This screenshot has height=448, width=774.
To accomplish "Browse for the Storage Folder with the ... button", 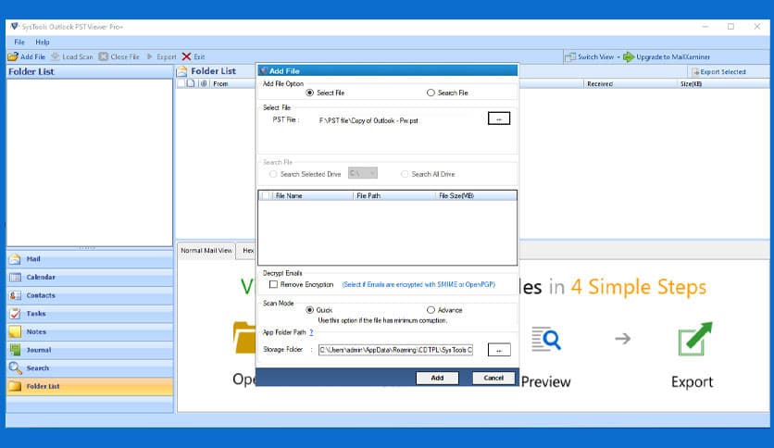I will 499,350.
